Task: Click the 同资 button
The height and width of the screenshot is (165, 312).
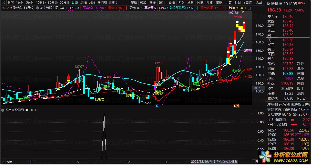Action: (x=200, y=2)
